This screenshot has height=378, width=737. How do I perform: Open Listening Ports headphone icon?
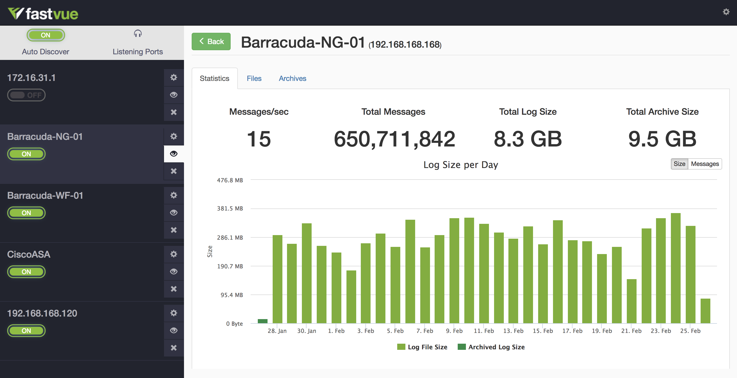pyautogui.click(x=138, y=34)
